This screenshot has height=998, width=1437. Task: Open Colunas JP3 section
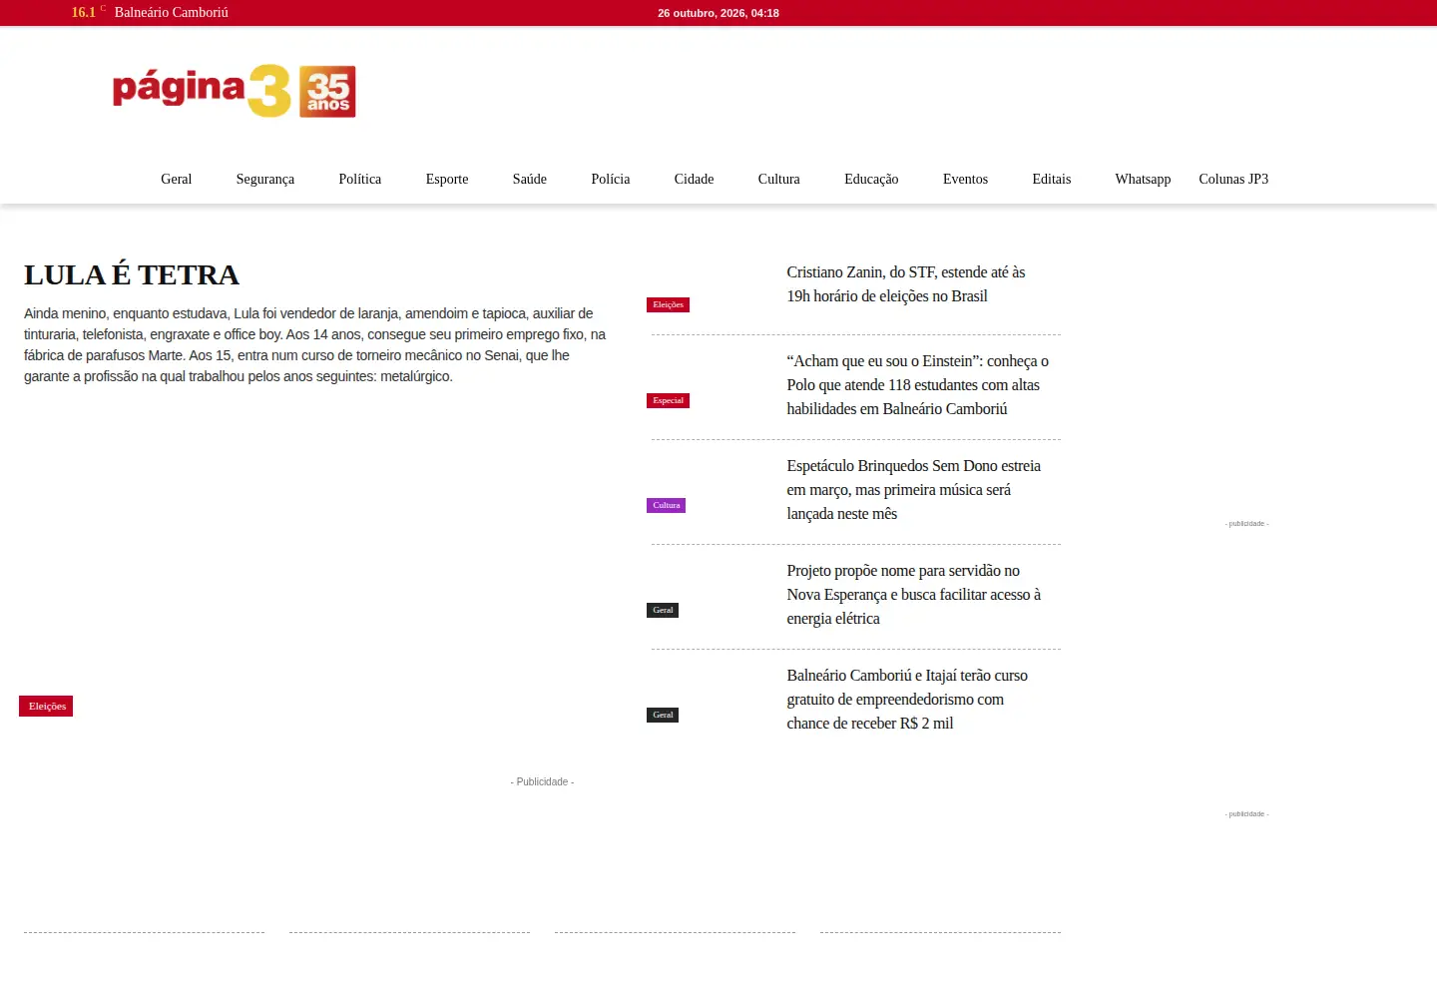[x=1233, y=180]
